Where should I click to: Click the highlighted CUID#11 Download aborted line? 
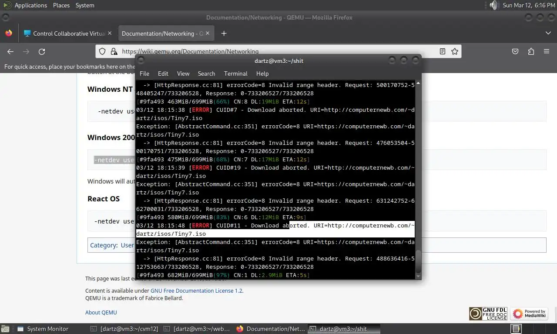coord(275,230)
